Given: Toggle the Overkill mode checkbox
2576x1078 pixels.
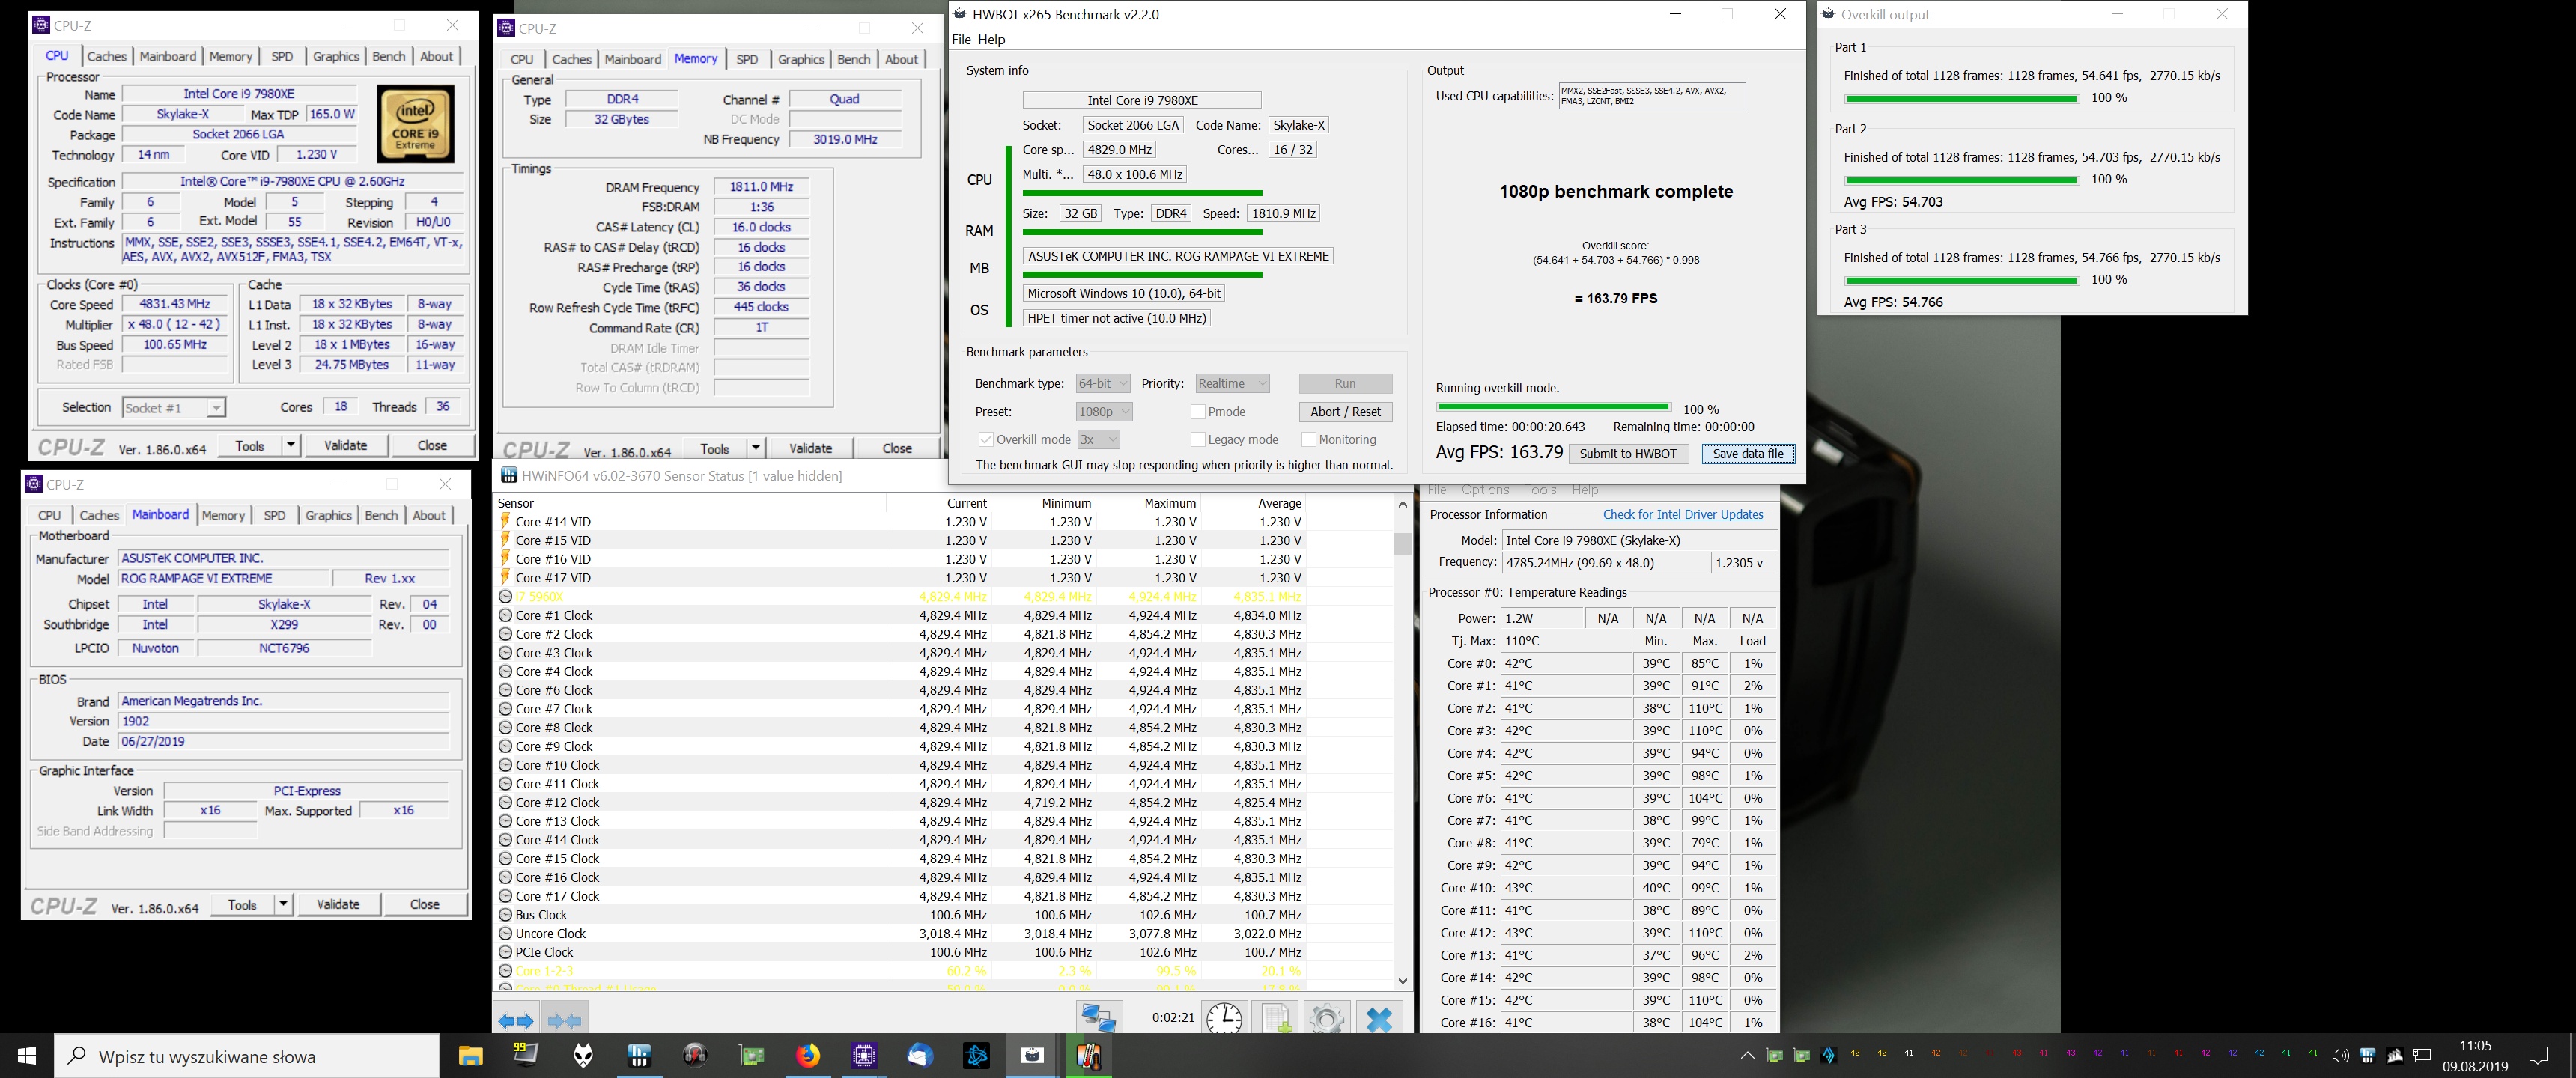Looking at the screenshot, I should [986, 440].
